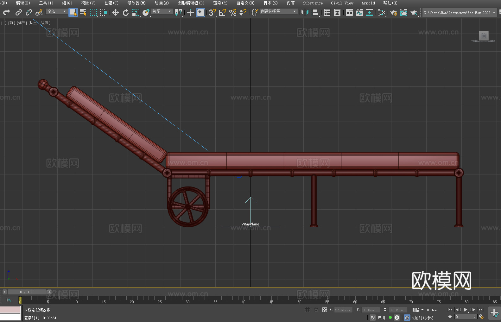Screen dimensions: 501x322
Task: Play the animation
Action: tap(465, 310)
